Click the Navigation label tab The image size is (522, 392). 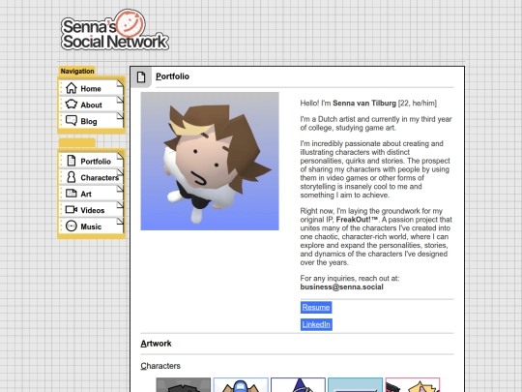pyautogui.click(x=77, y=71)
